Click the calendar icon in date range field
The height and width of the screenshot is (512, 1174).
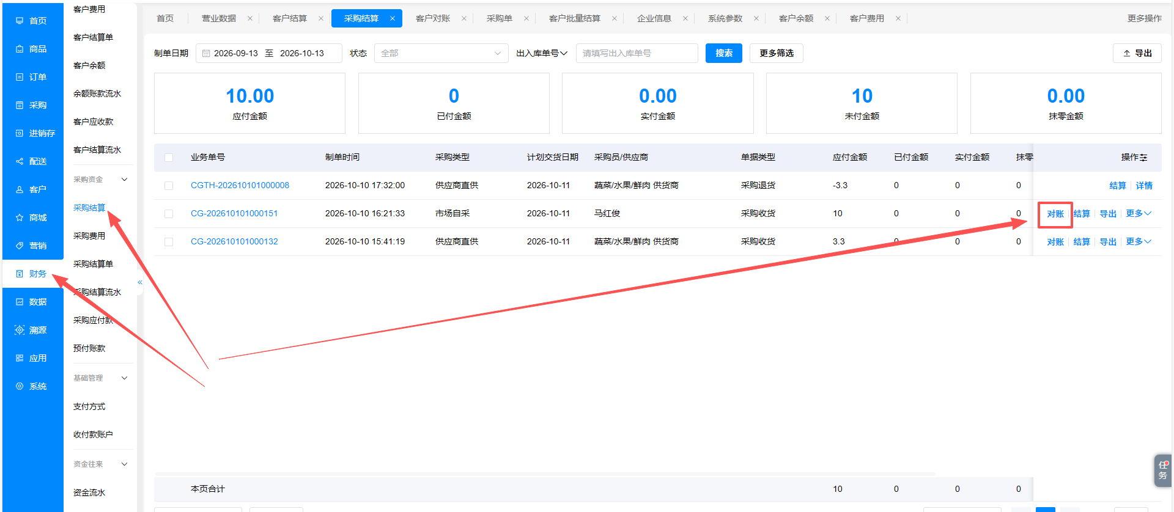tap(206, 54)
